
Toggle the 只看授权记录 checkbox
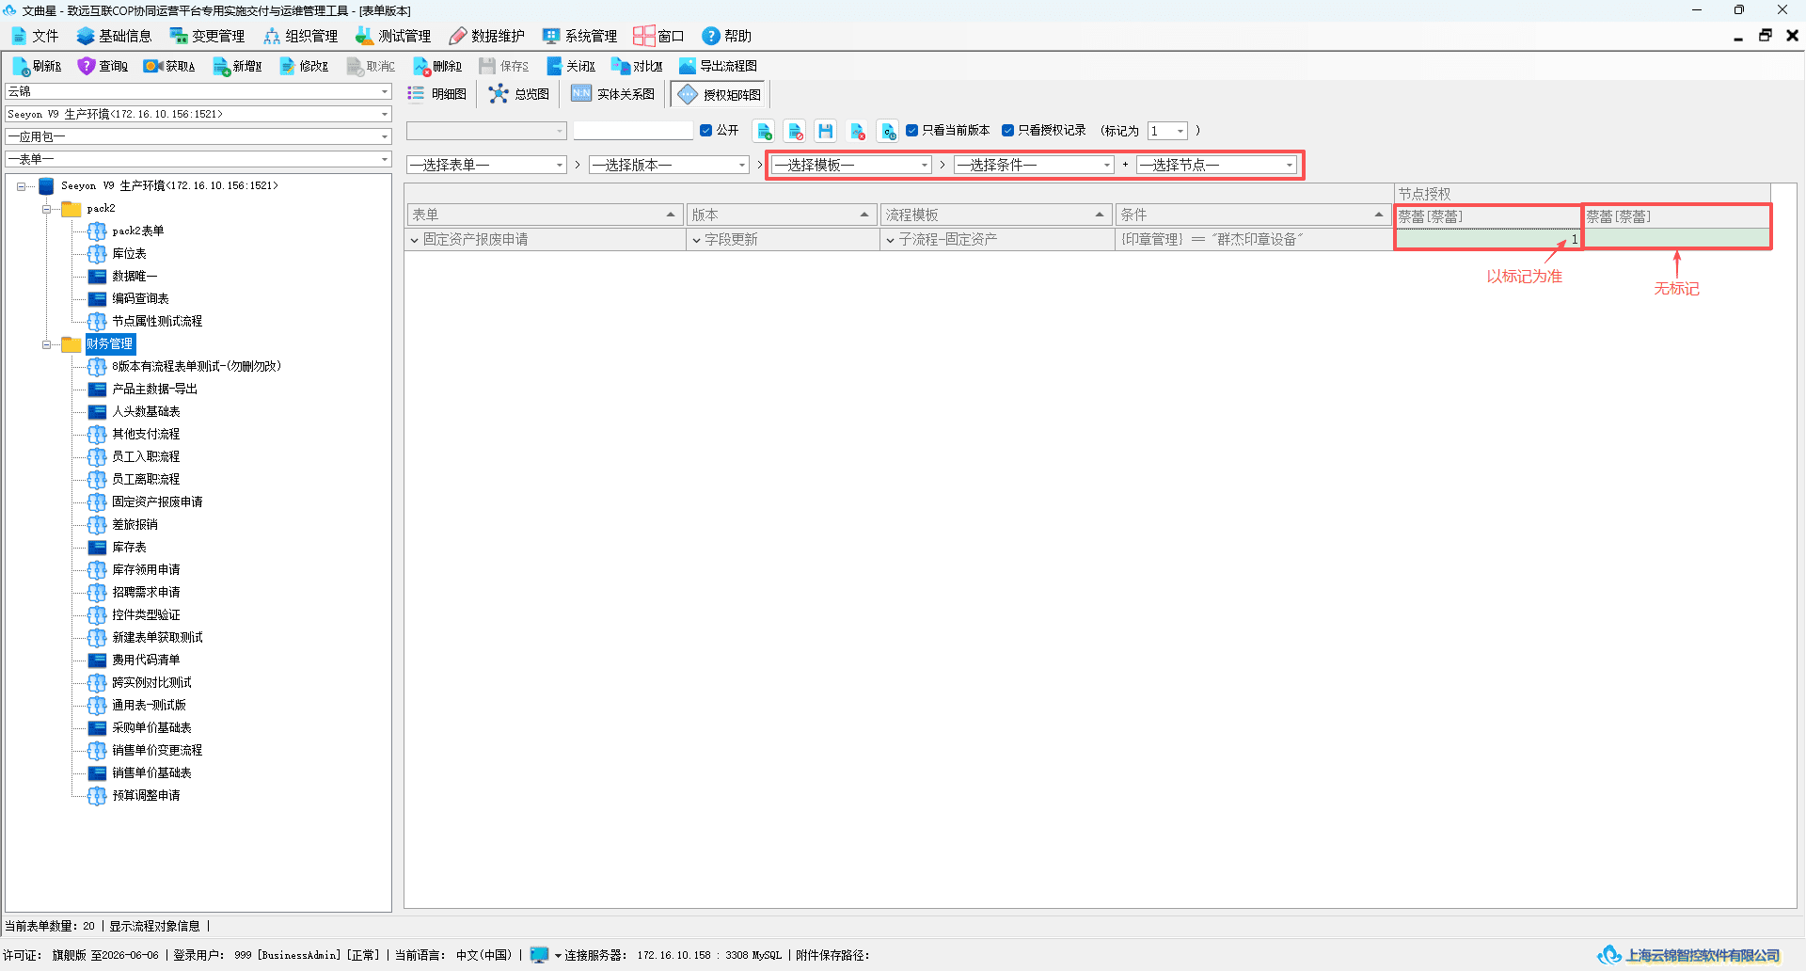tap(1007, 131)
